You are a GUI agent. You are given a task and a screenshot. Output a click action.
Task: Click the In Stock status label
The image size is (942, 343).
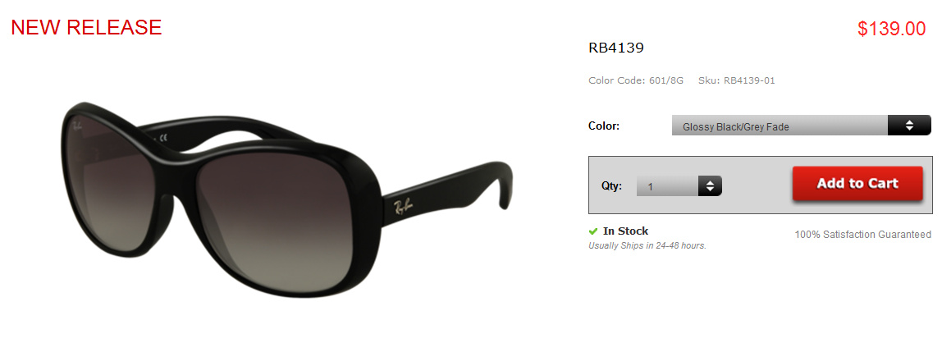click(625, 231)
